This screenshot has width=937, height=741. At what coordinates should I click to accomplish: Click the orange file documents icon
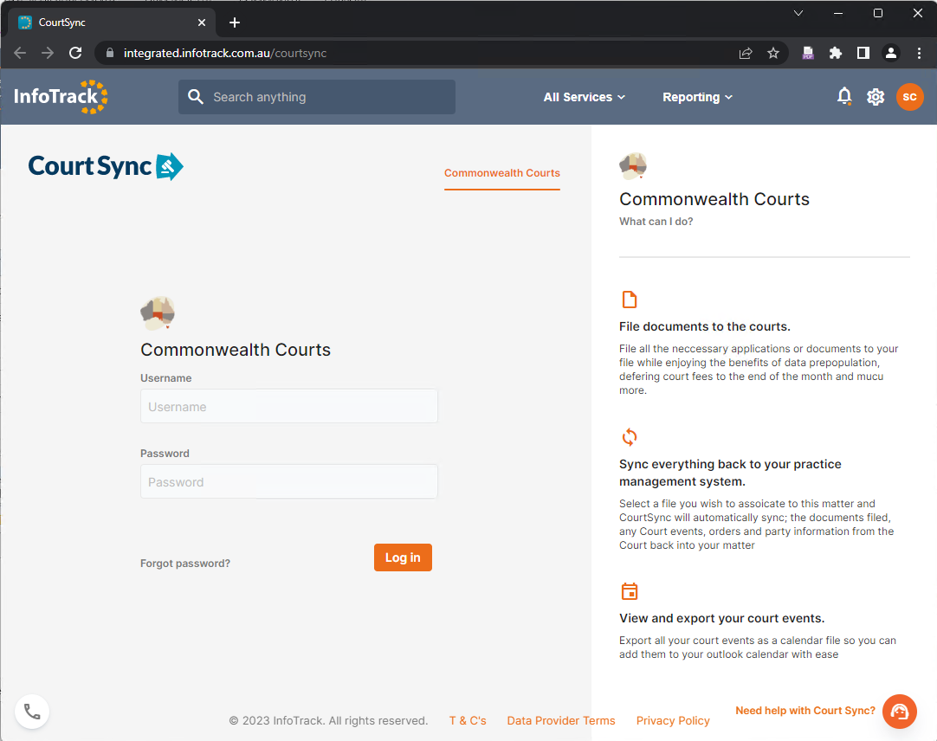pos(630,299)
